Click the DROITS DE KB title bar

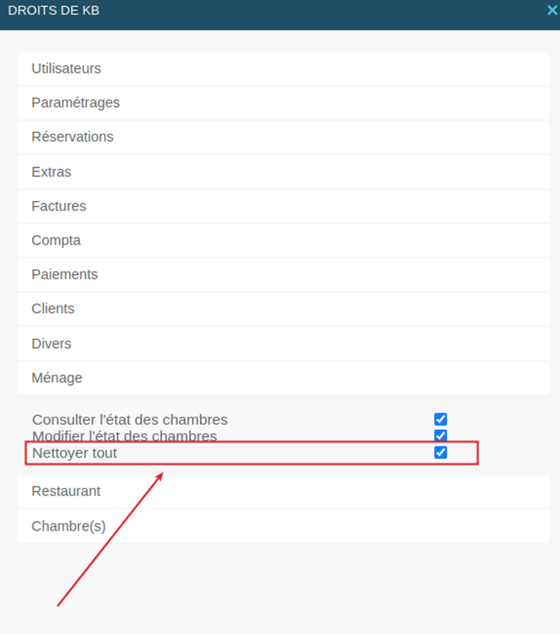pyautogui.click(x=280, y=15)
